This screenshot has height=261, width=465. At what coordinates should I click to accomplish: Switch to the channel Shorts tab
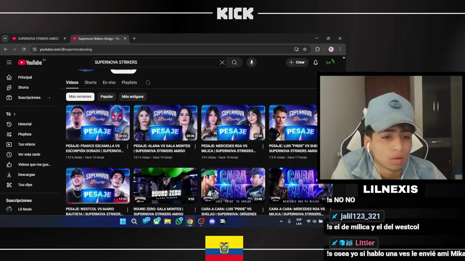pyautogui.click(x=90, y=83)
